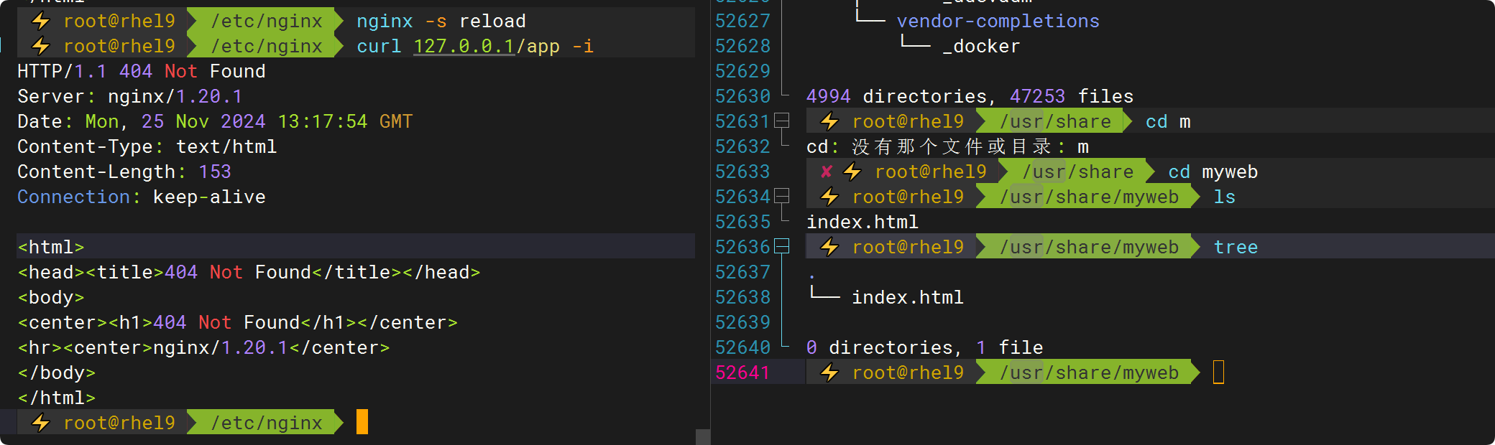The height and width of the screenshot is (445, 1495).
Task: Click the '</html>' closing tag line
Action: 57,398
